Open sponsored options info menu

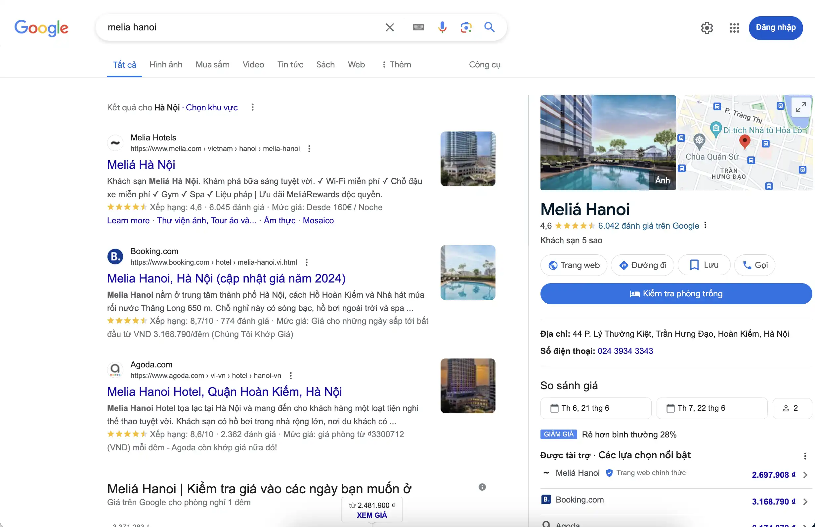(x=805, y=456)
